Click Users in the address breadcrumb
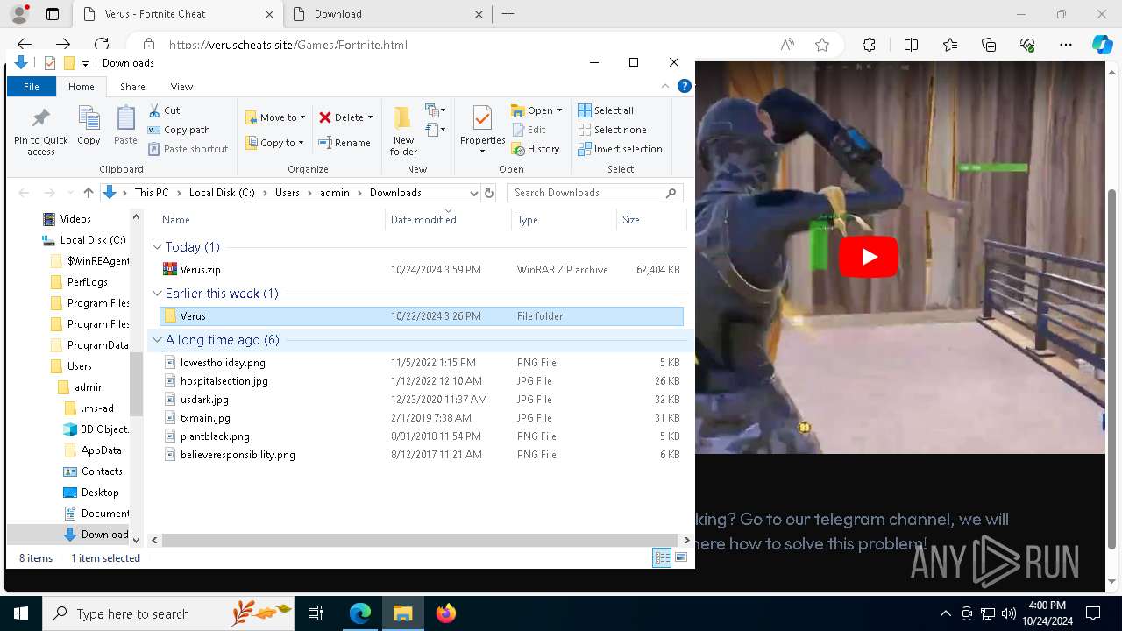1122x631 pixels. coord(288,193)
